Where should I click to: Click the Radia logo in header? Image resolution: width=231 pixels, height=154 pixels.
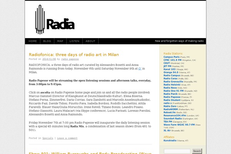pyautogui.click(x=55, y=20)
